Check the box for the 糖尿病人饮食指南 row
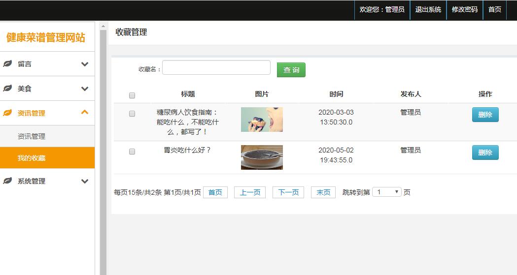 point(132,114)
